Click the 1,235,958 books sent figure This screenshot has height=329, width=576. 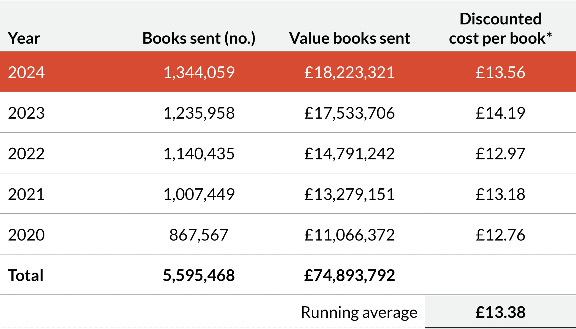click(x=199, y=113)
